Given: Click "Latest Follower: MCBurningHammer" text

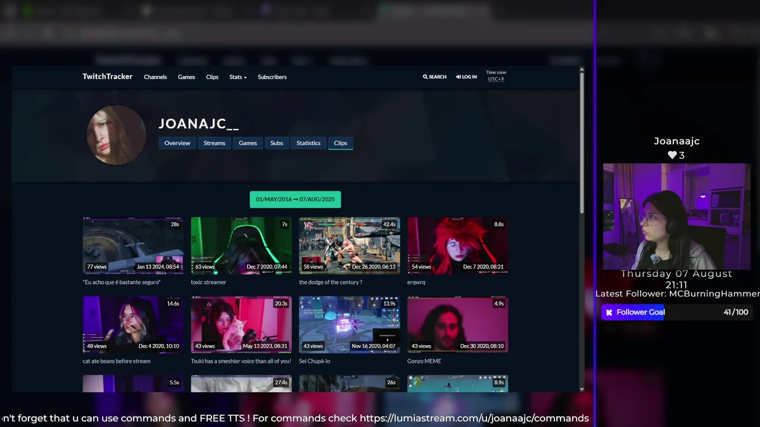Looking at the screenshot, I should (x=678, y=294).
